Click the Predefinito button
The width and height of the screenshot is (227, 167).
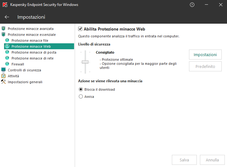tap(205, 66)
